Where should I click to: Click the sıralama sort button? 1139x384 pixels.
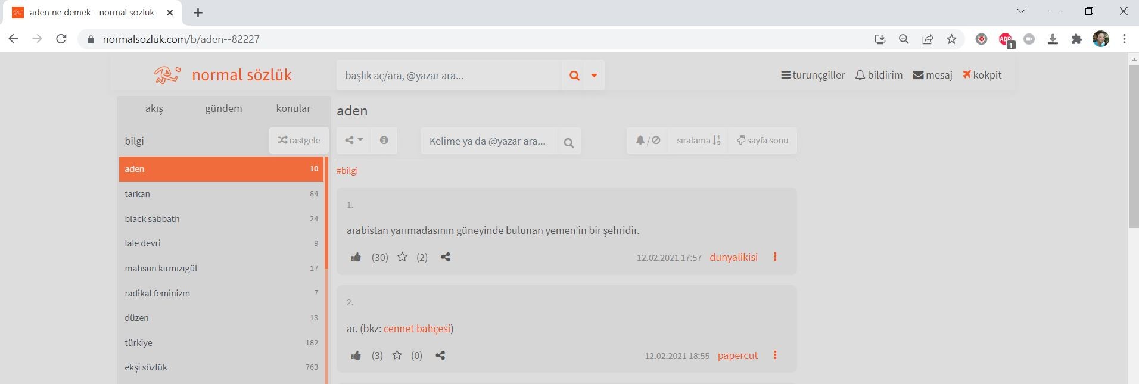tap(698, 141)
